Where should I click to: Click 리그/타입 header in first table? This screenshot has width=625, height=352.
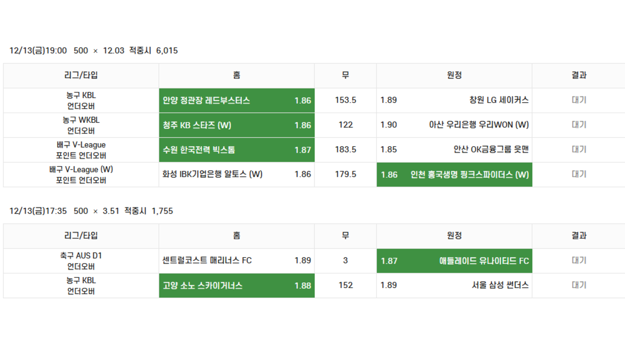point(81,75)
